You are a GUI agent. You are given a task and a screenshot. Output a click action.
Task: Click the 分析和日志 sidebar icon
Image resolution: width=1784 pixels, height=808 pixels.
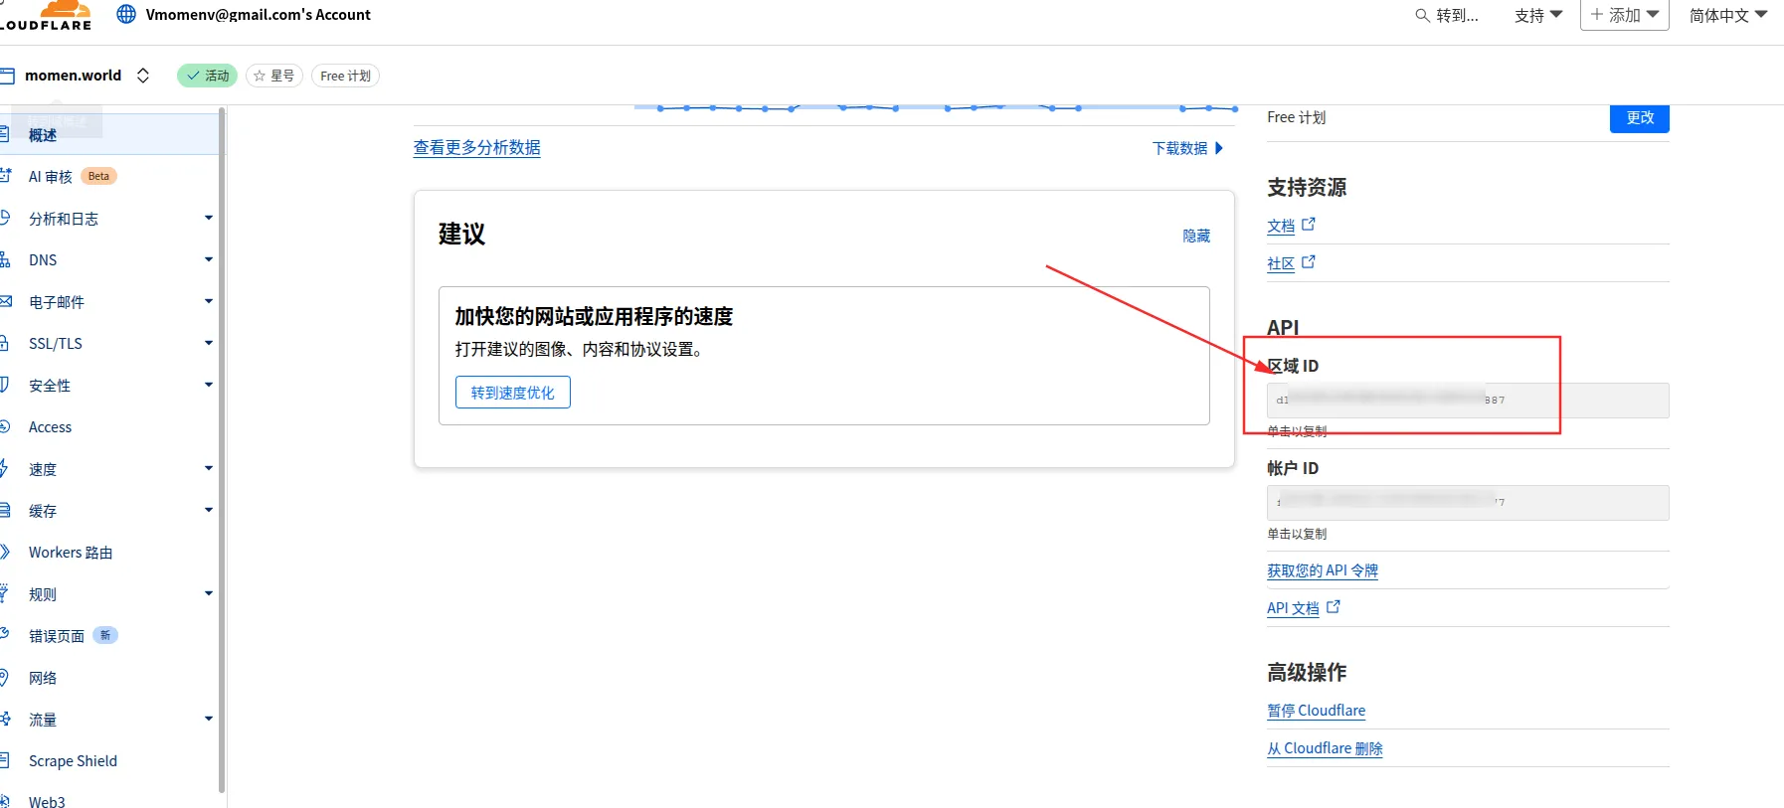point(4,218)
